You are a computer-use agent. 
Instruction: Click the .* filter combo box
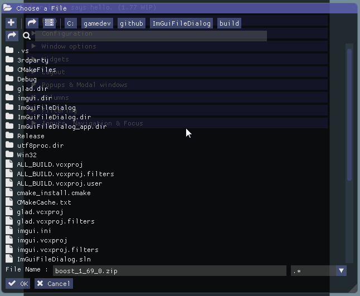tap(318, 271)
